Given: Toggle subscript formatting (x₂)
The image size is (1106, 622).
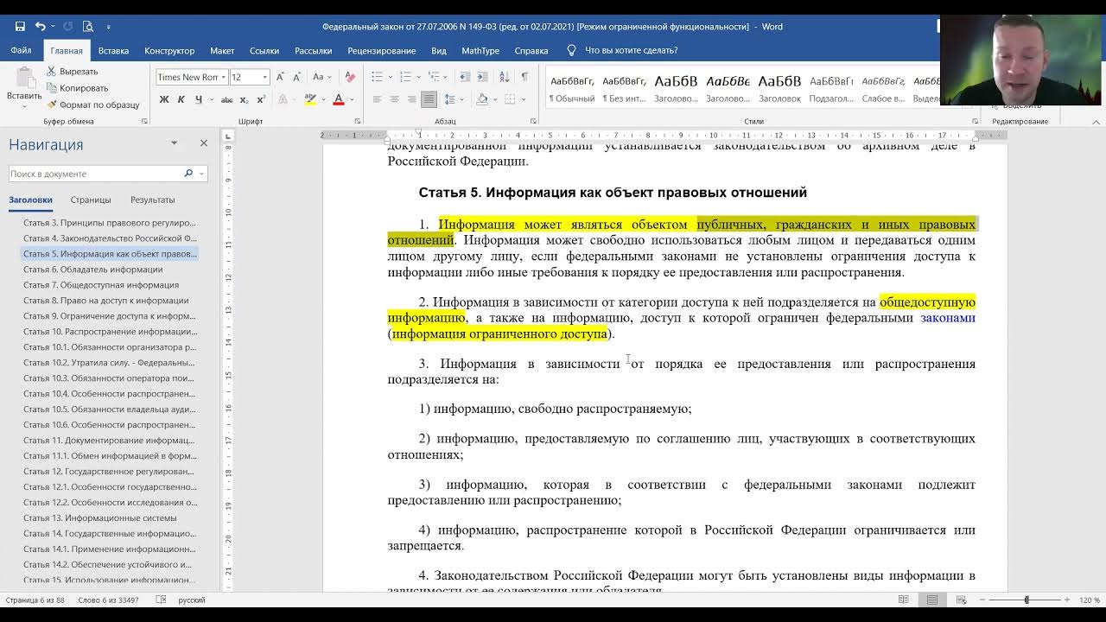Looking at the screenshot, I should (245, 100).
